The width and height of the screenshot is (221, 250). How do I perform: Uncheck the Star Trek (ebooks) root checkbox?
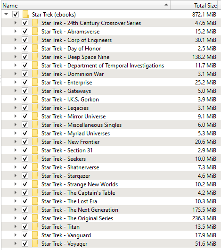coord(16,14)
